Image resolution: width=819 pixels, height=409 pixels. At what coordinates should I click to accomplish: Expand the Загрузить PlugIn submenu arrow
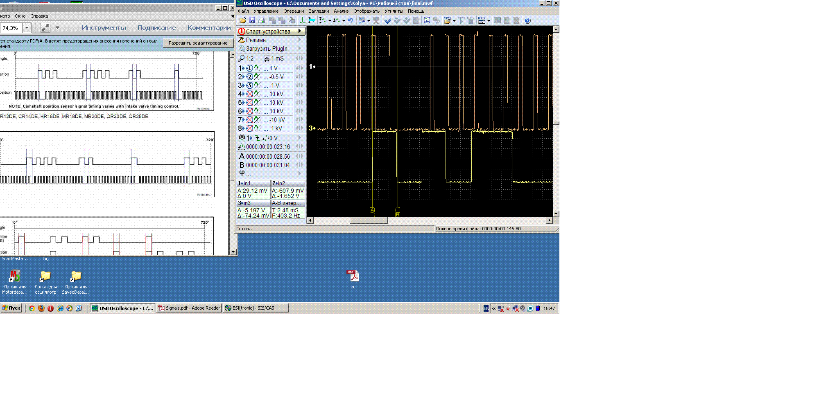[x=300, y=49]
